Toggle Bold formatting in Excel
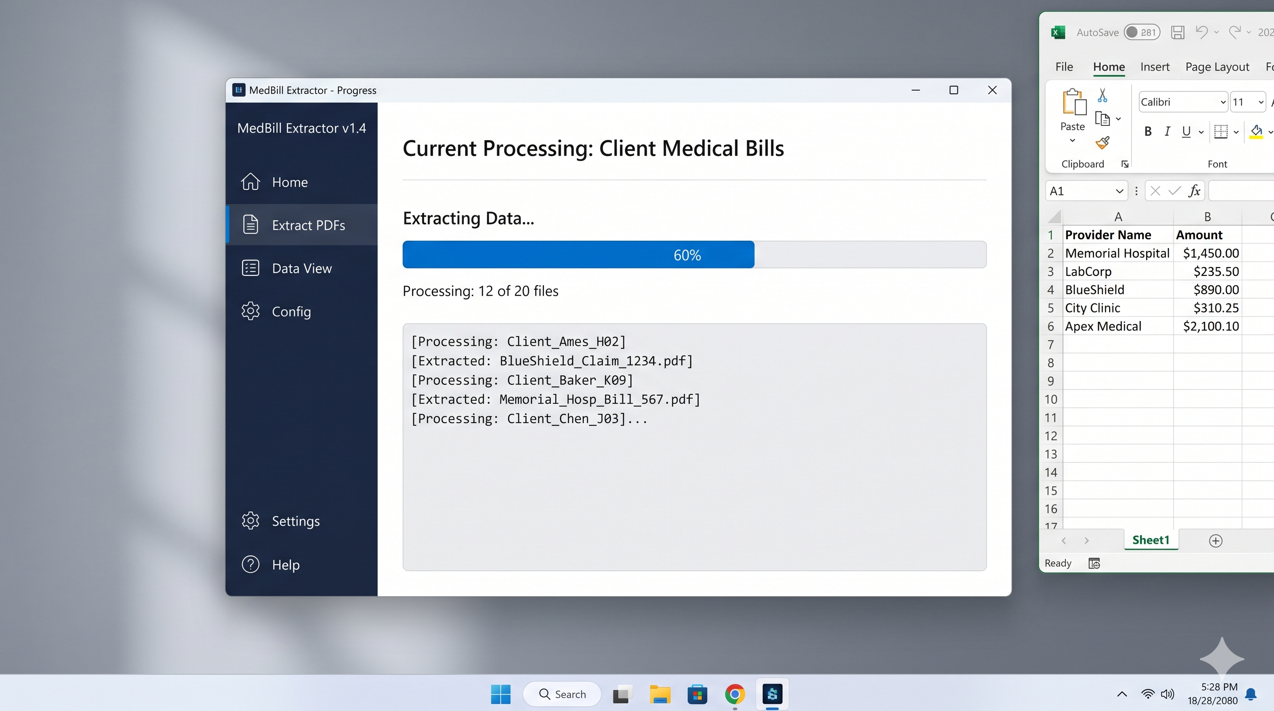 tap(1148, 131)
